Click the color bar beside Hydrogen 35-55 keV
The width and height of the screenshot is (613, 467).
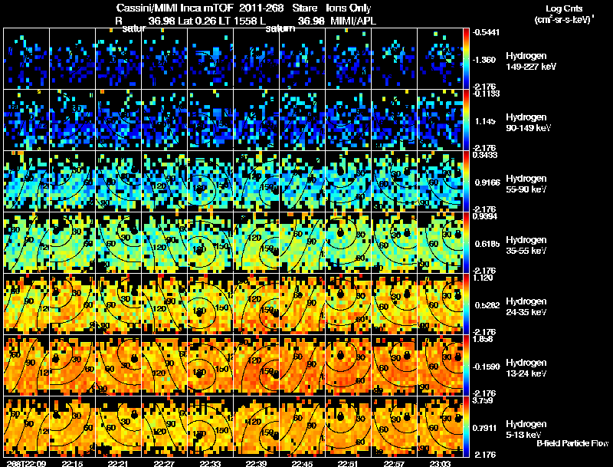pyautogui.click(x=466, y=243)
